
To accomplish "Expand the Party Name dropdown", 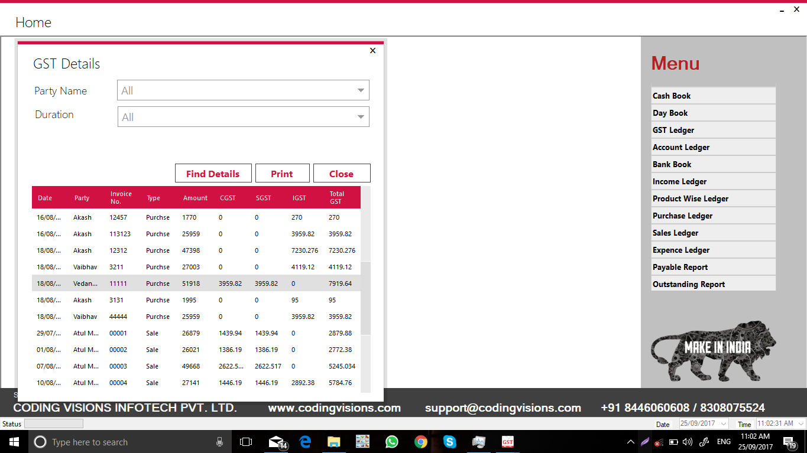I will click(x=361, y=90).
